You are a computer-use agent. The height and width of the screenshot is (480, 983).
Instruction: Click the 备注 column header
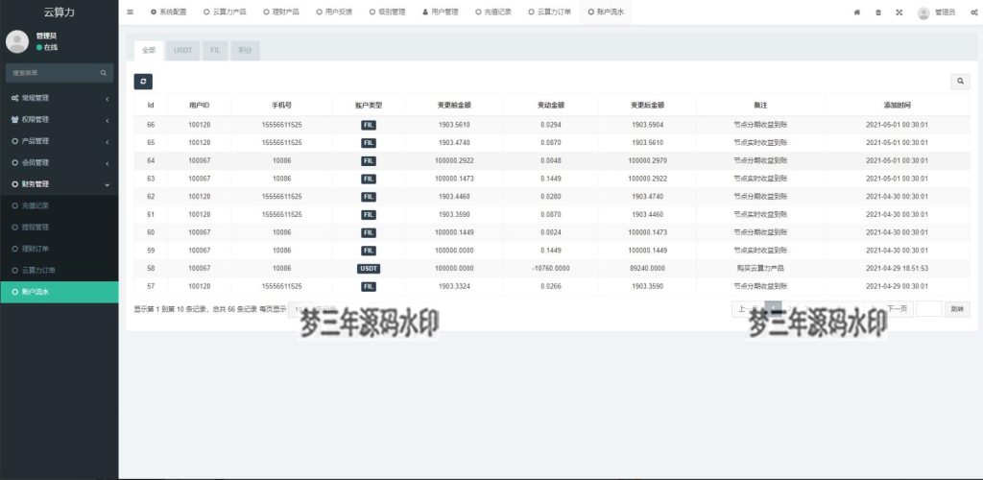tap(760, 106)
